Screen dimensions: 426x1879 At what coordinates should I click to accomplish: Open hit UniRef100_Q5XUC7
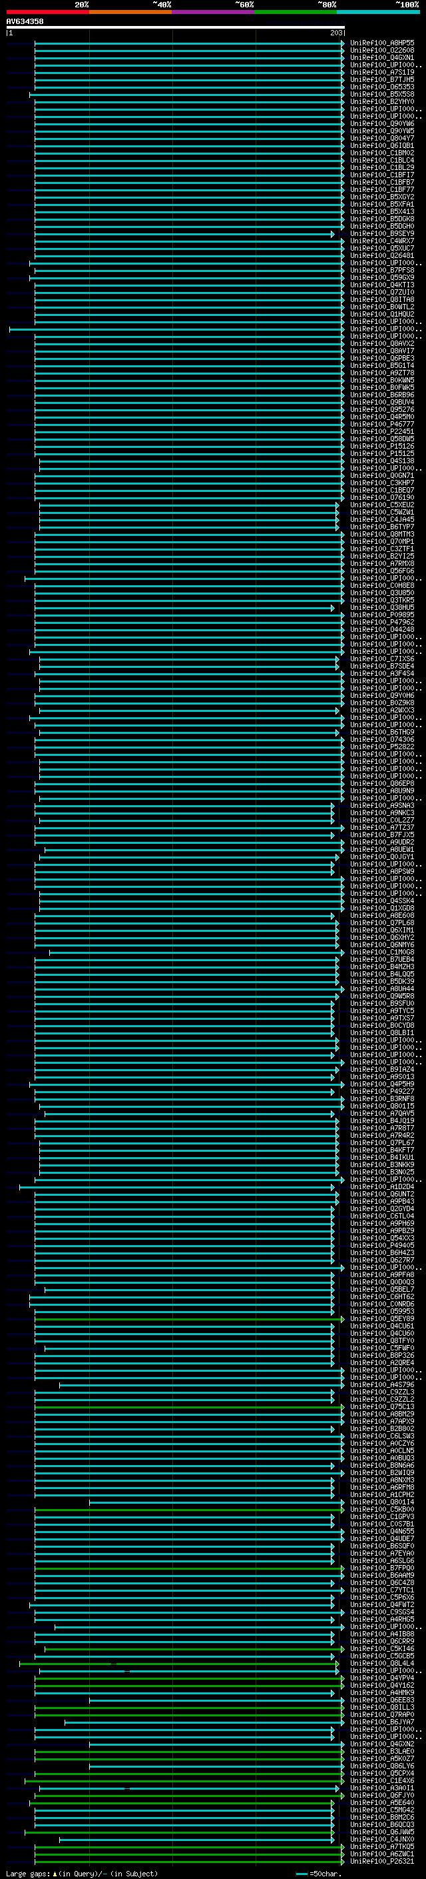coord(382,248)
